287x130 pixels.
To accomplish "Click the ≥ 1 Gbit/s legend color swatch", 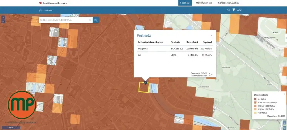I will click(x=255, y=99).
